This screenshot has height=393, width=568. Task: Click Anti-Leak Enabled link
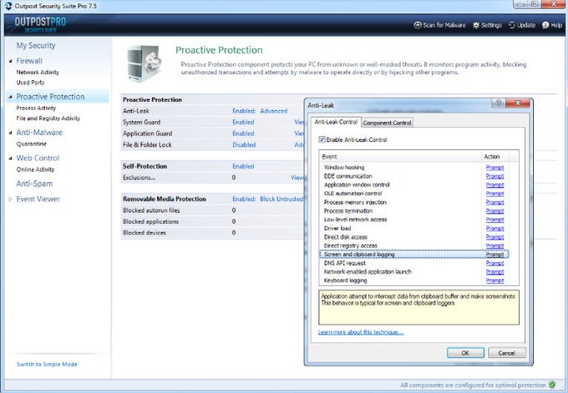click(x=244, y=111)
